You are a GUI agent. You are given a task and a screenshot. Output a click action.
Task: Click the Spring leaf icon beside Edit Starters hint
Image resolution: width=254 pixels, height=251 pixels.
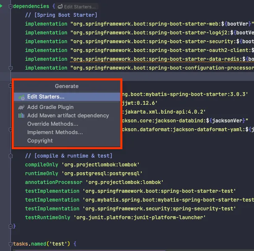[x=60, y=6]
